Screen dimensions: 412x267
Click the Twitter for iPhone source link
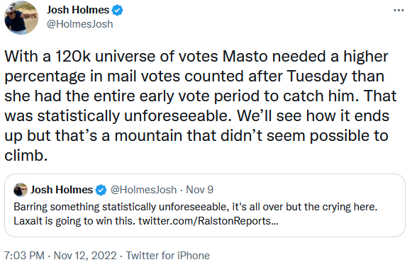(x=167, y=256)
